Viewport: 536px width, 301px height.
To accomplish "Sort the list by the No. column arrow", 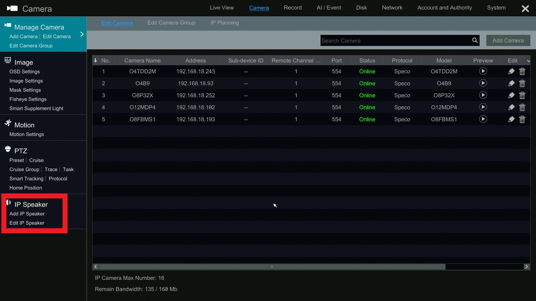I will [95, 60].
